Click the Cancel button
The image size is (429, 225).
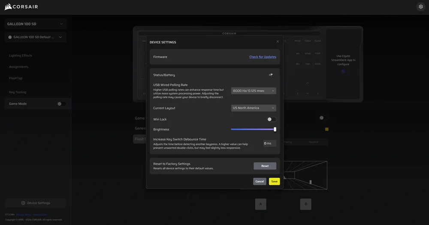tap(260, 182)
